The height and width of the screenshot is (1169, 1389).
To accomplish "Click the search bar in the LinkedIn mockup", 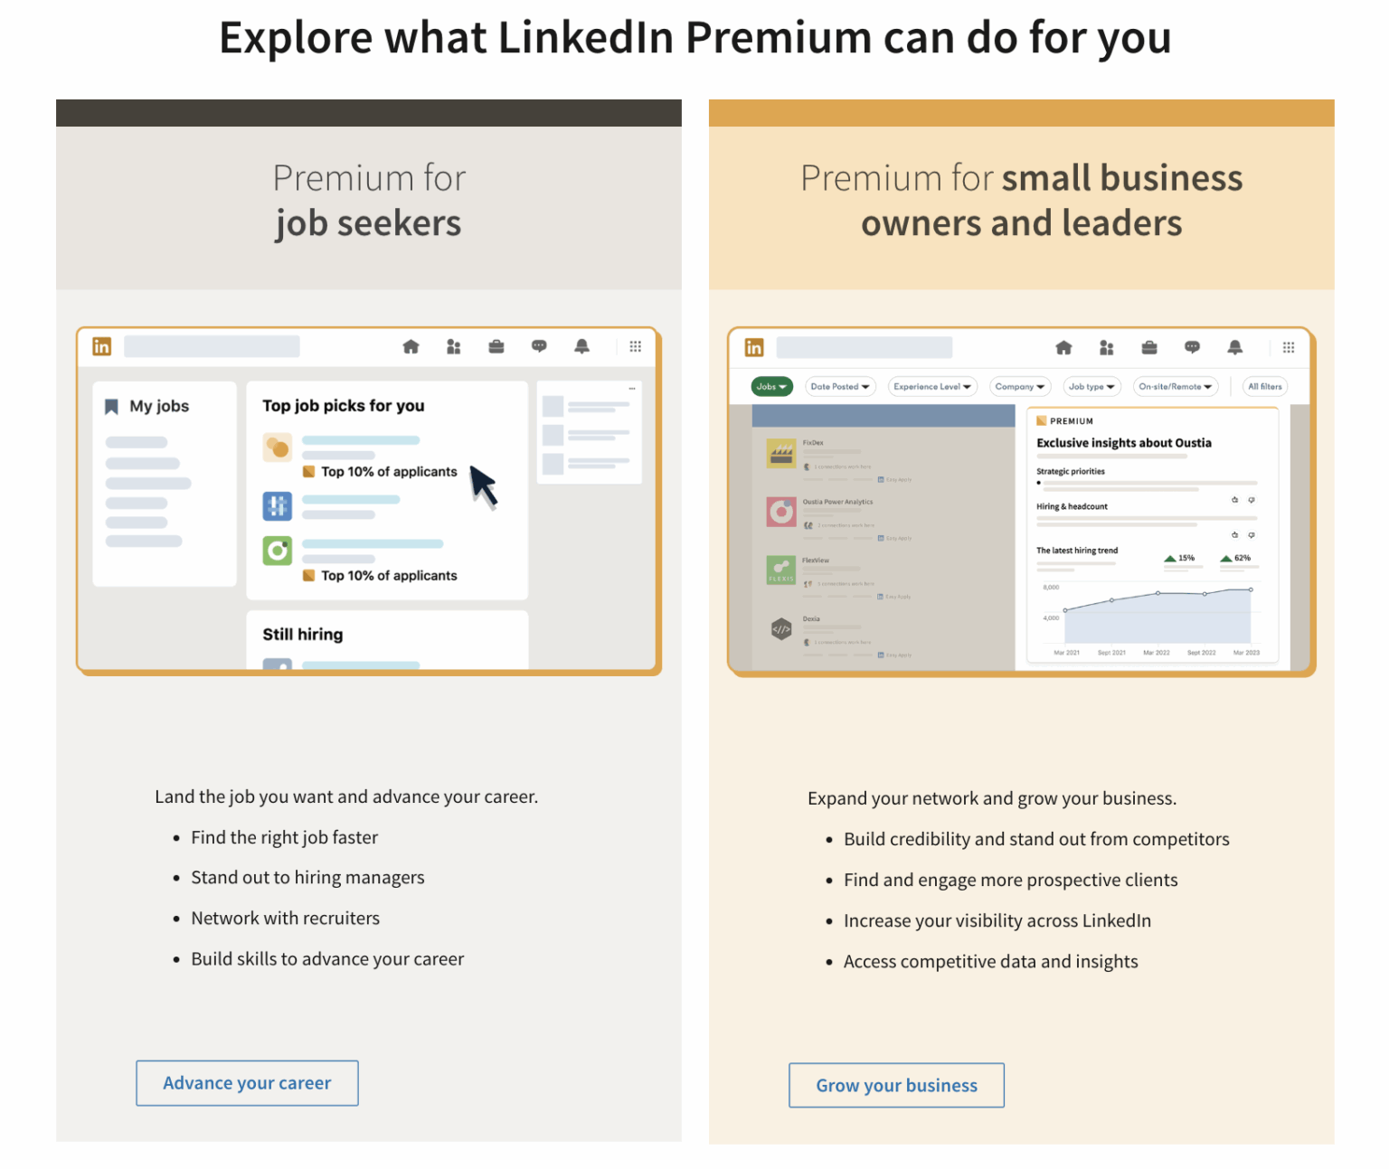I will click(212, 345).
